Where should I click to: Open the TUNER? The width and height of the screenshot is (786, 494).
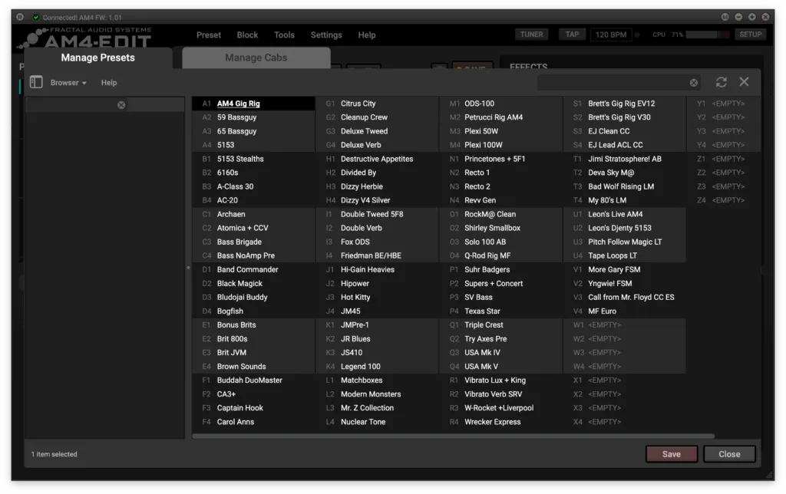pos(531,35)
